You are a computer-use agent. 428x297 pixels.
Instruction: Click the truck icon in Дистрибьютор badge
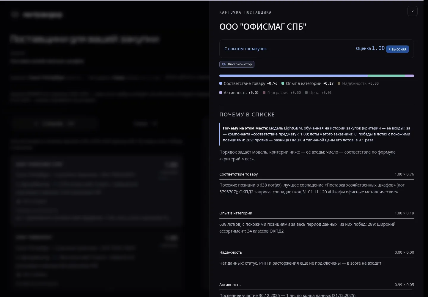point(224,64)
